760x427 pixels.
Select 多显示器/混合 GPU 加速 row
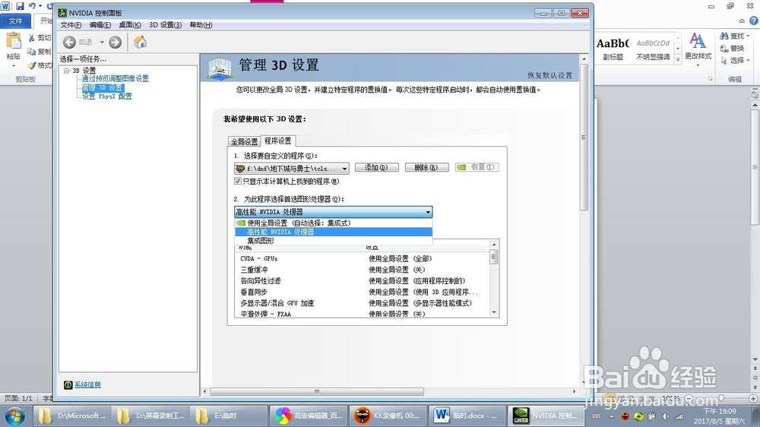(362, 303)
